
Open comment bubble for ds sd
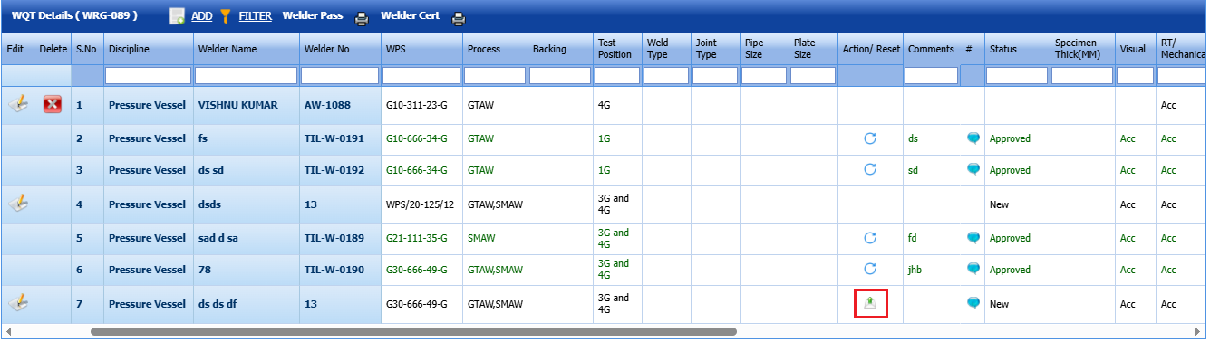[x=973, y=169]
